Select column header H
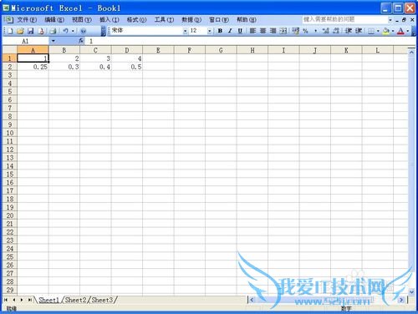The height and width of the screenshot is (314, 418). (x=252, y=50)
